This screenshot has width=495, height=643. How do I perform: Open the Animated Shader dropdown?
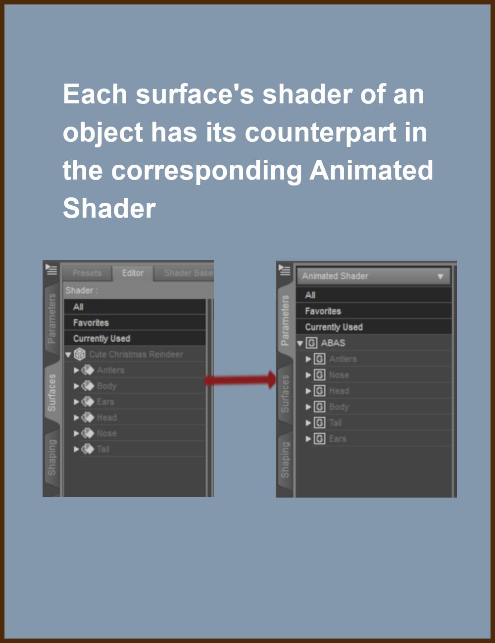pos(373,276)
